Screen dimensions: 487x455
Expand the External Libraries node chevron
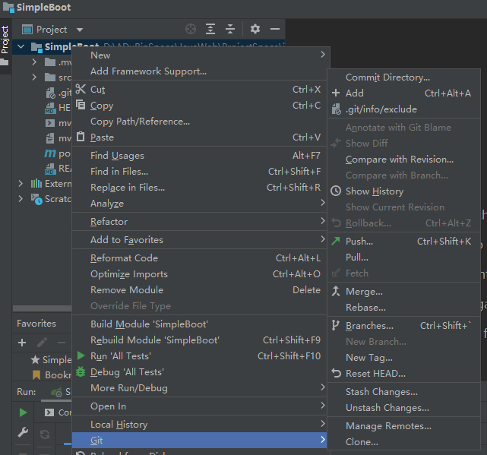21,184
